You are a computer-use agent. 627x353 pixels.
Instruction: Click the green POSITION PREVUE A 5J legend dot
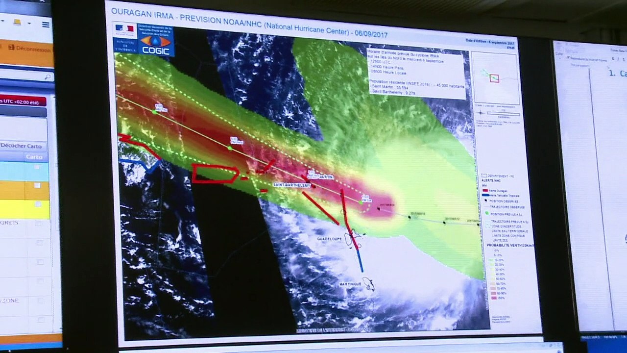tap(486, 213)
